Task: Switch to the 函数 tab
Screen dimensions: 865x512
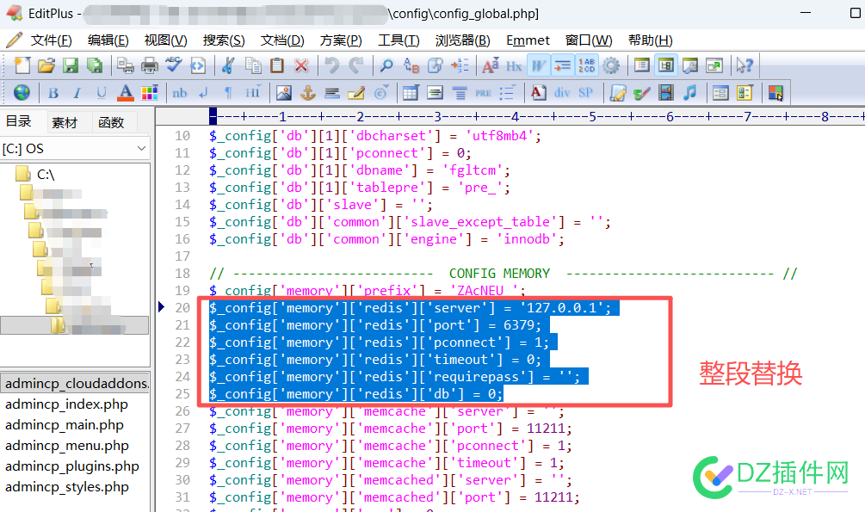Action: pos(111,121)
